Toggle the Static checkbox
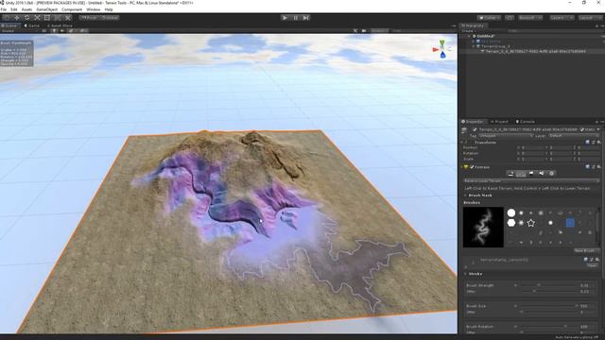The width and height of the screenshot is (605, 340). coord(582,130)
